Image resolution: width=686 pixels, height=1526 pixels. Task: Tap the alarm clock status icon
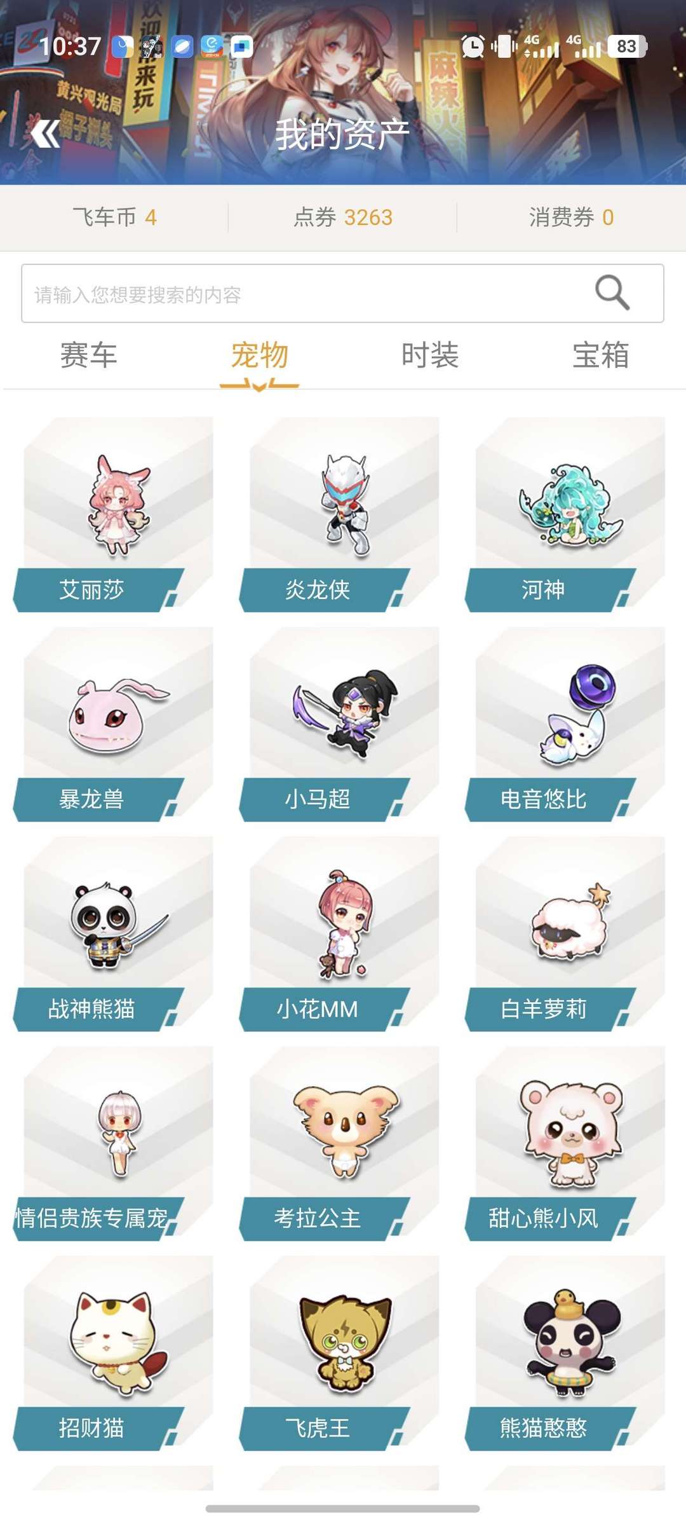(473, 46)
